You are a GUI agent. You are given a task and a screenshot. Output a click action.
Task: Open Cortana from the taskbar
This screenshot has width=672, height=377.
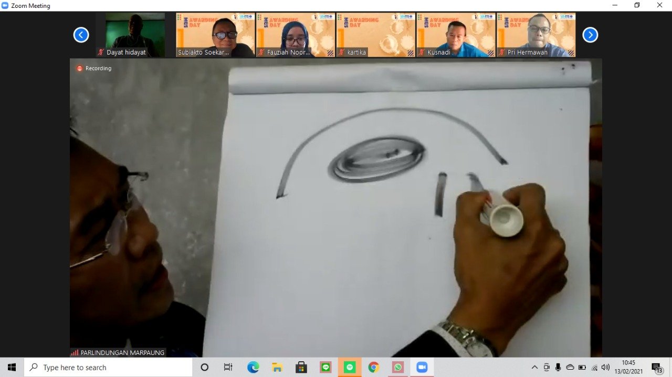(x=205, y=367)
